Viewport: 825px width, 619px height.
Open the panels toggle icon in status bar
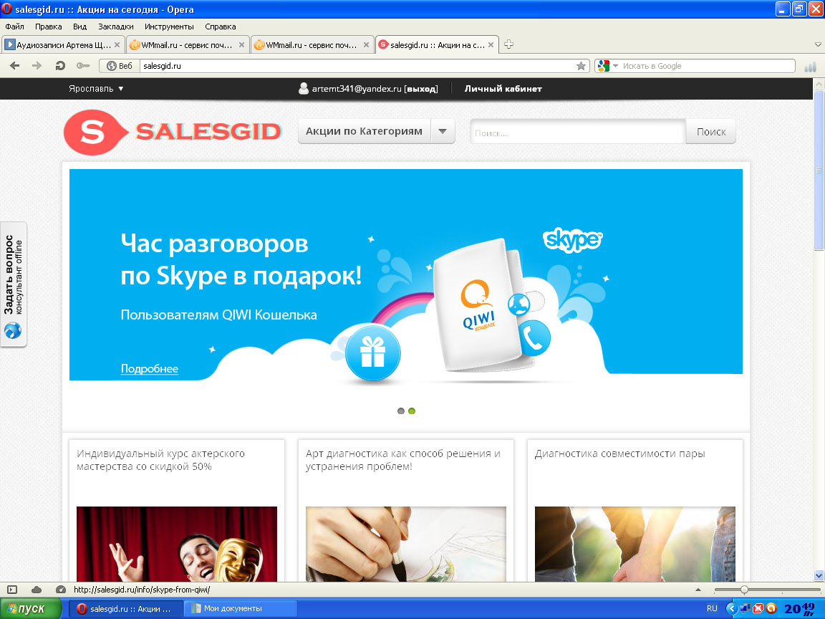coord(12,590)
